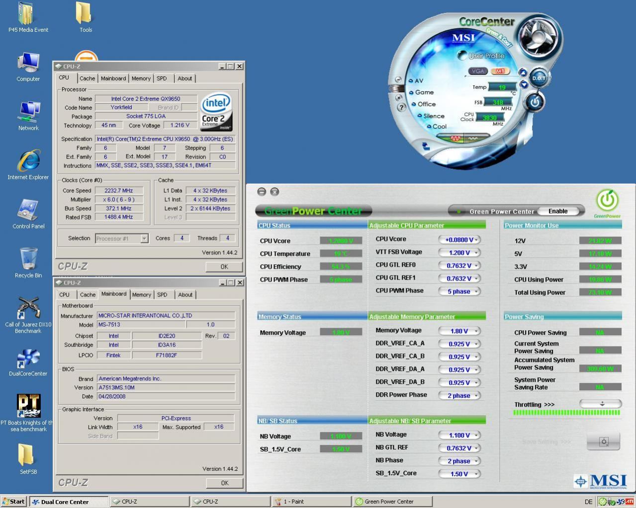
Task: Open SPD tab in CPU-Z mainboard window
Action: click(x=162, y=294)
